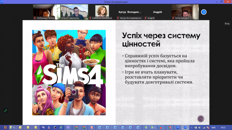
Task: Click the round purple emblem on slide
Action: (201, 119)
